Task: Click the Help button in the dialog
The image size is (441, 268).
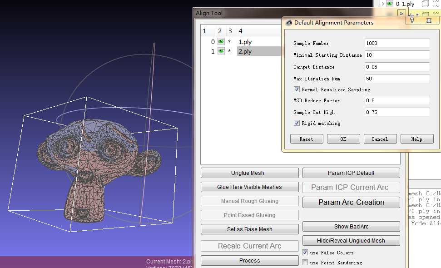Action: click(417, 139)
